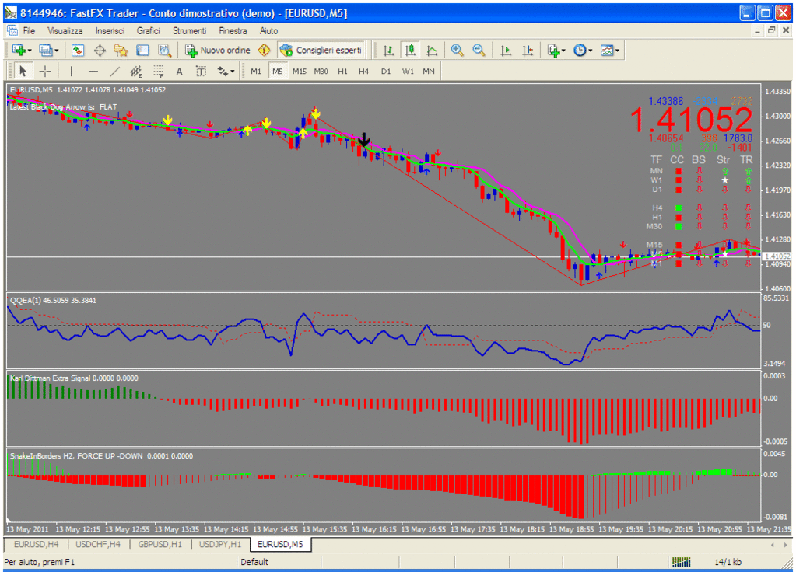Open the clock periodicity dropdown
This screenshot has height=572, width=796.
[590, 51]
